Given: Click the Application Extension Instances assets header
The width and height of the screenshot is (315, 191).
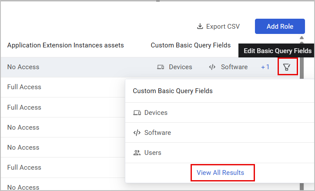Looking at the screenshot, I should point(66,45).
